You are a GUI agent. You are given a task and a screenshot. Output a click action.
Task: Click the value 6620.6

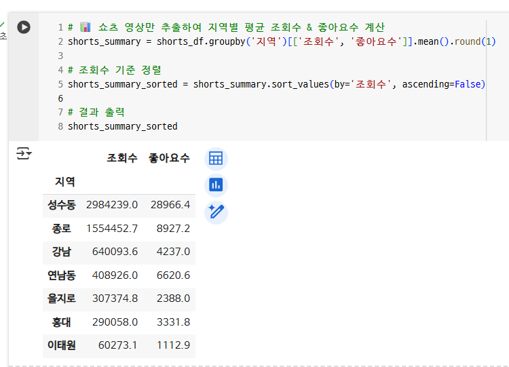pyautogui.click(x=173, y=275)
